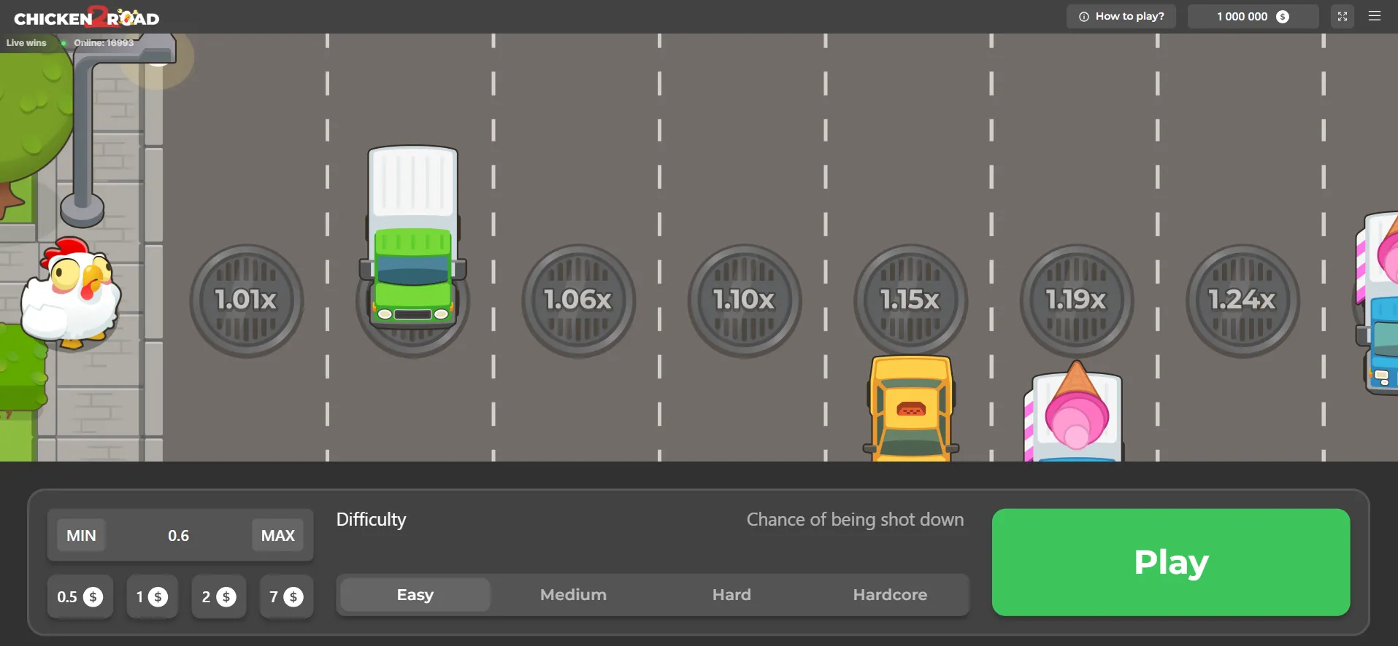This screenshot has width=1398, height=646.
Task: Set difficulty to Hard
Action: point(731,595)
